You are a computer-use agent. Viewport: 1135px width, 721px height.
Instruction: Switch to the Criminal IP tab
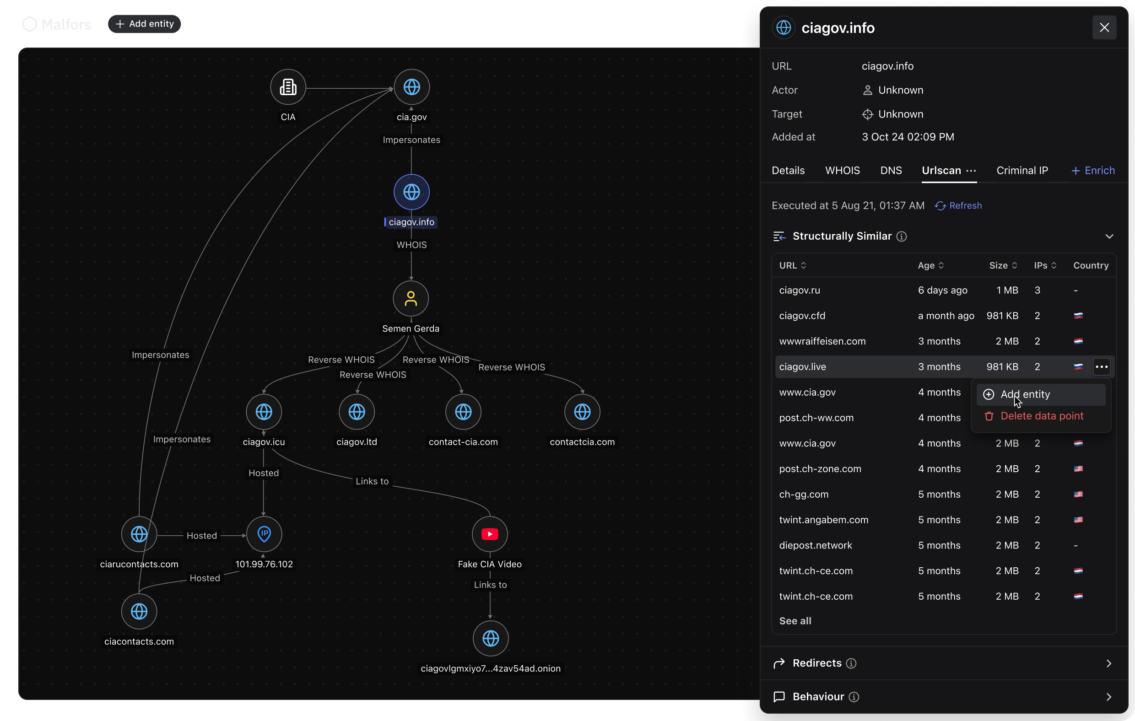click(x=1022, y=171)
